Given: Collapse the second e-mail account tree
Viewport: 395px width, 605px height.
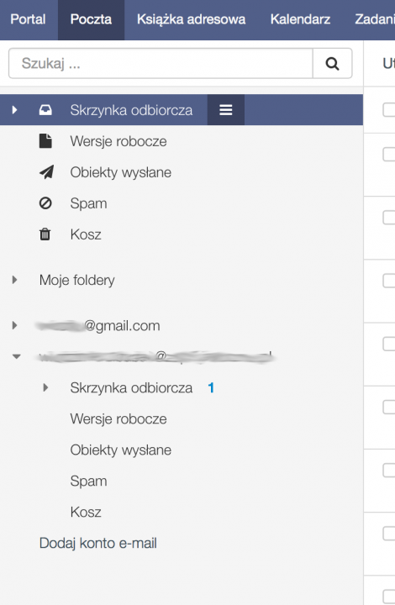Looking at the screenshot, I should tap(16, 356).
